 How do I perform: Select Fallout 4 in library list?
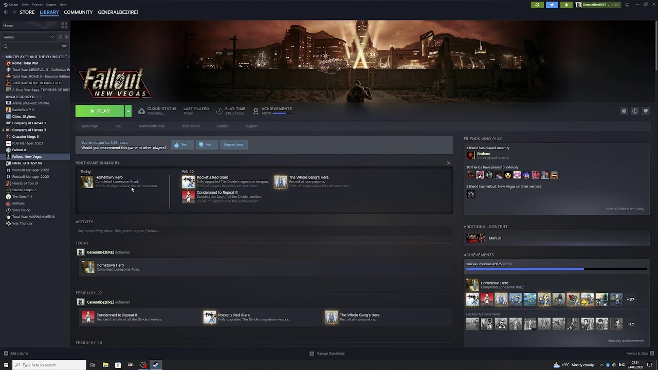[19, 150]
